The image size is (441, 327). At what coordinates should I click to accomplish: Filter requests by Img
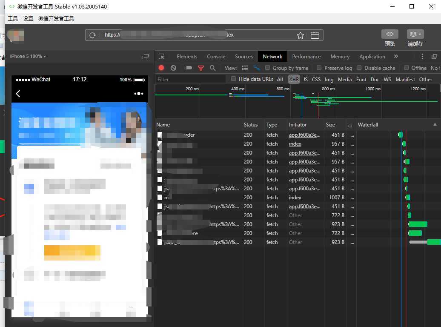[329, 79]
